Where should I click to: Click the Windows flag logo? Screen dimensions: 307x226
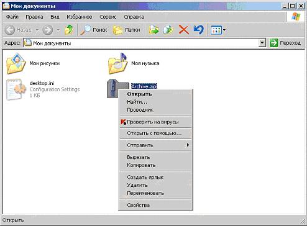pos(296,17)
